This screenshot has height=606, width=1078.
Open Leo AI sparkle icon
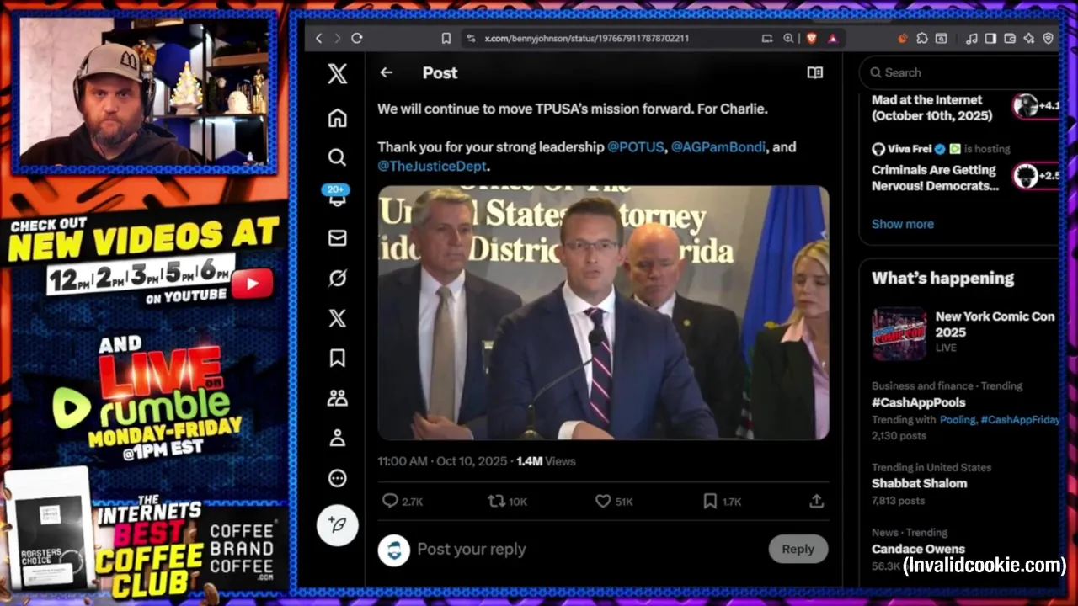pos(1029,38)
